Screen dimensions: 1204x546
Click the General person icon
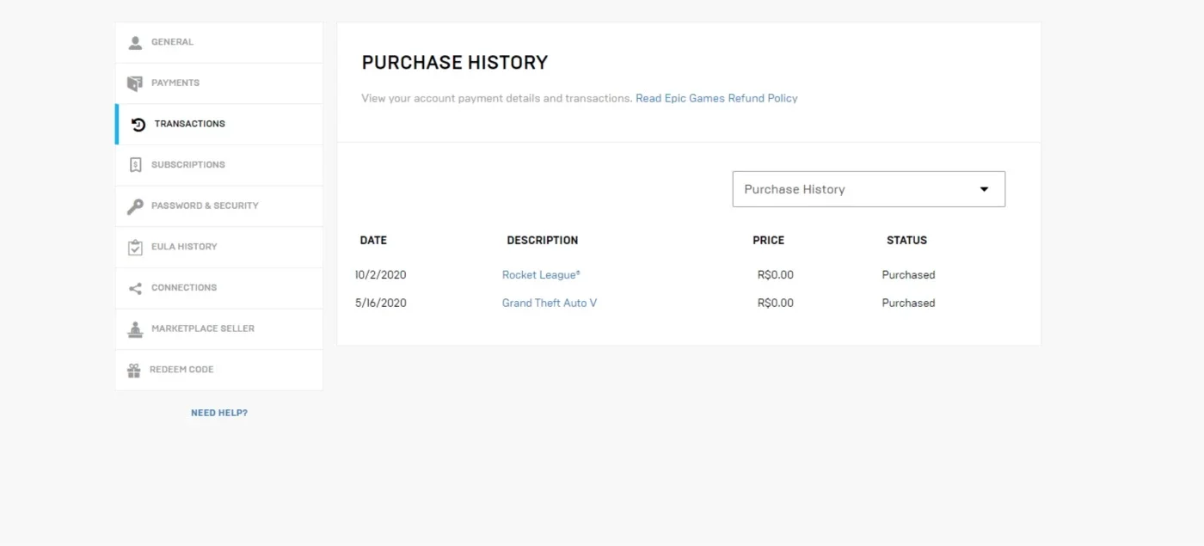(135, 42)
